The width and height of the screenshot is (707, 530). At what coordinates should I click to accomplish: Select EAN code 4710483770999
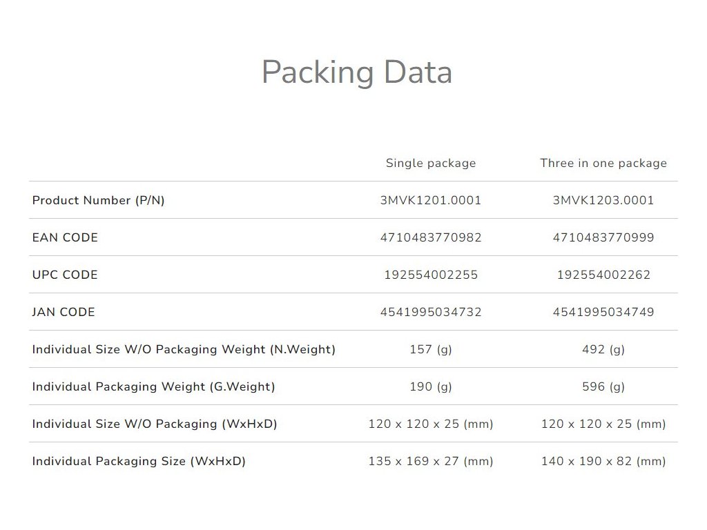point(603,238)
